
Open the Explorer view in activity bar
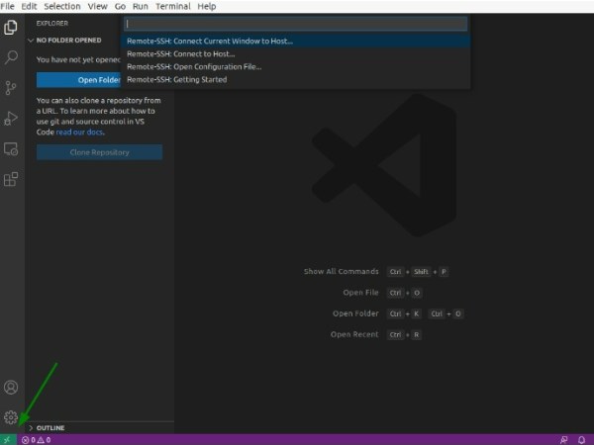11,28
